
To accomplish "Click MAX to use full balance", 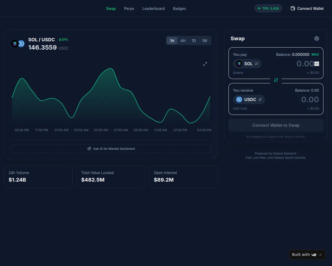I will (315, 55).
